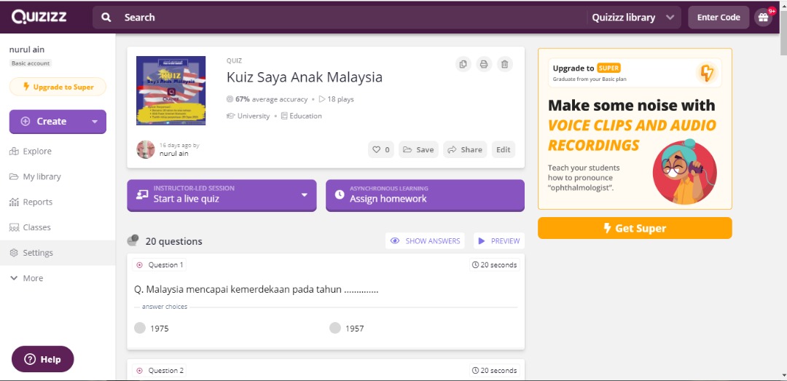Open the Help bubble
This screenshot has width=787, height=381.
[43, 359]
